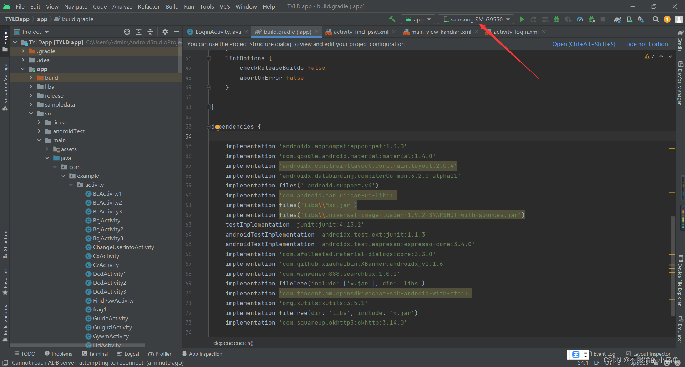The width and height of the screenshot is (685, 367).
Task: Open the Terminal tool window
Action: (x=95, y=354)
